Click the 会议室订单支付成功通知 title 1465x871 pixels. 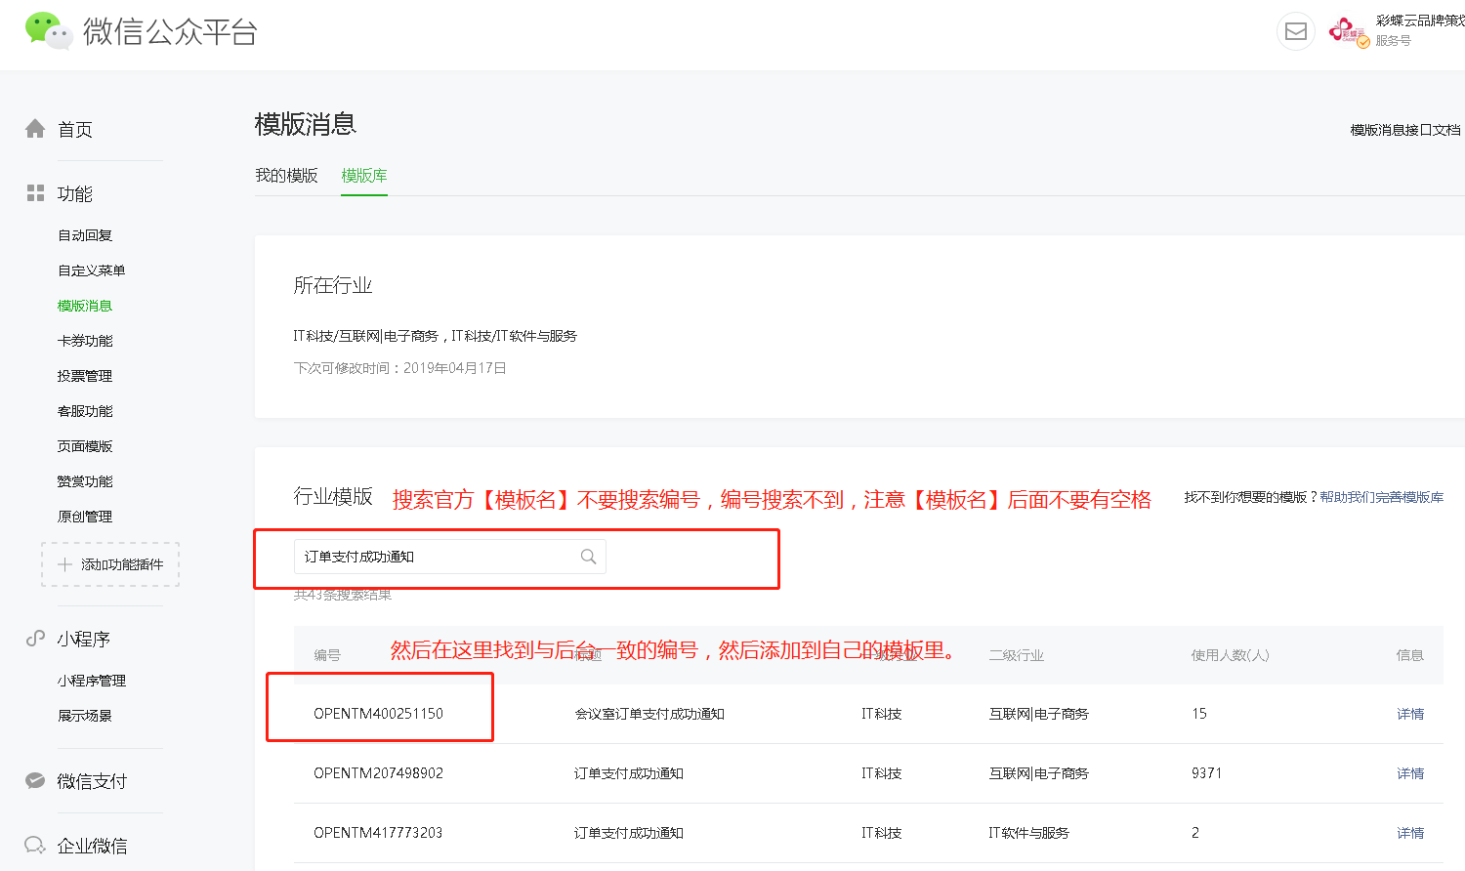click(649, 714)
